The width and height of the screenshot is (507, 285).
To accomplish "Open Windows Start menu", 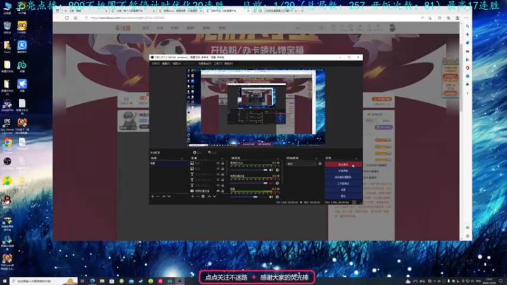I will click(4, 281).
